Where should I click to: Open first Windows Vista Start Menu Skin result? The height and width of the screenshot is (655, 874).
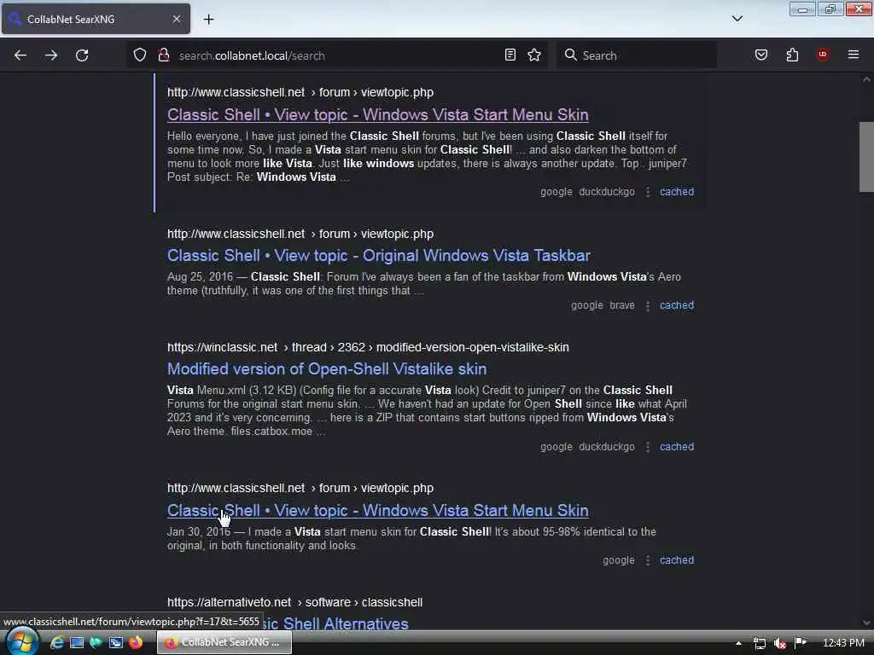(378, 115)
